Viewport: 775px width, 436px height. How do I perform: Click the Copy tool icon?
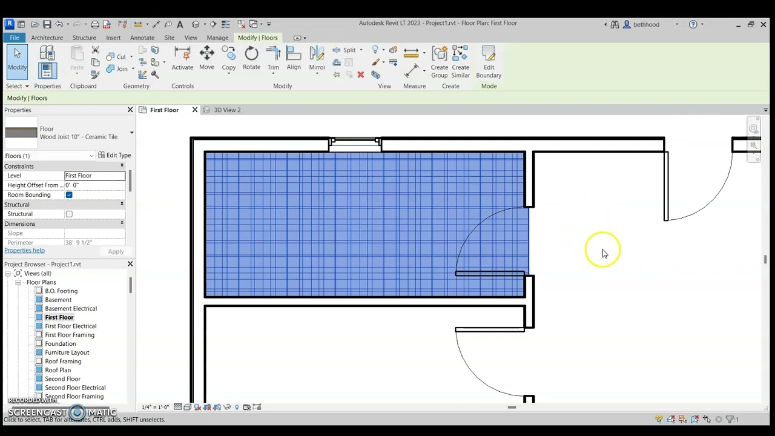click(229, 54)
